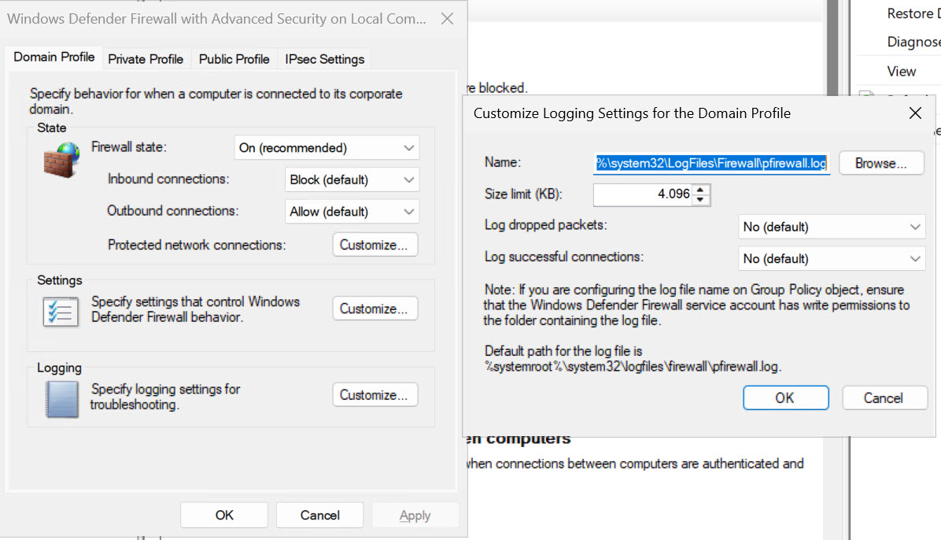941x540 pixels.
Task: Click View in the Actions pane
Action: pyautogui.click(x=902, y=72)
